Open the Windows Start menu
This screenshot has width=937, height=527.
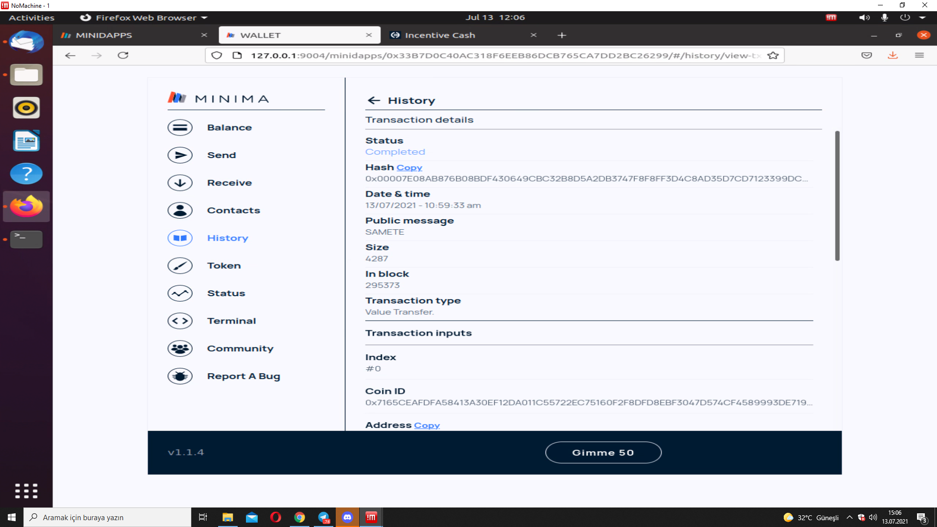[x=12, y=517]
